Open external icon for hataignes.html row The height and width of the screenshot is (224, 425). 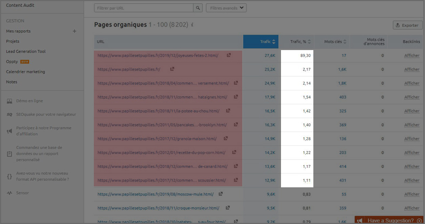[x=236, y=96]
